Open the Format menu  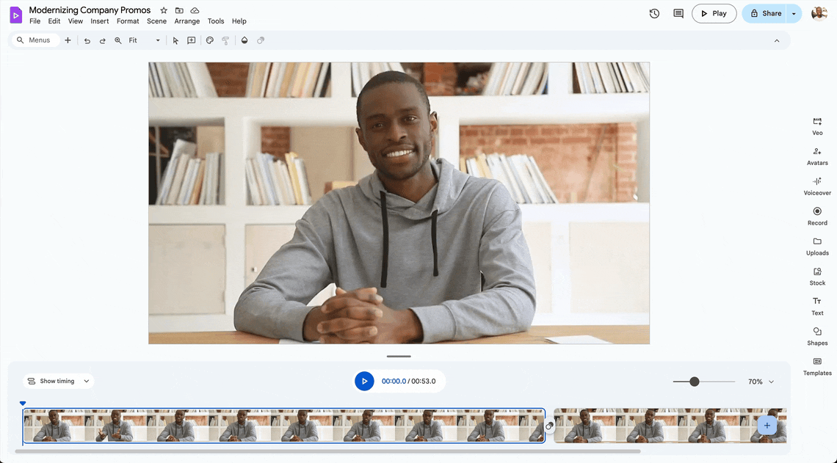(128, 21)
